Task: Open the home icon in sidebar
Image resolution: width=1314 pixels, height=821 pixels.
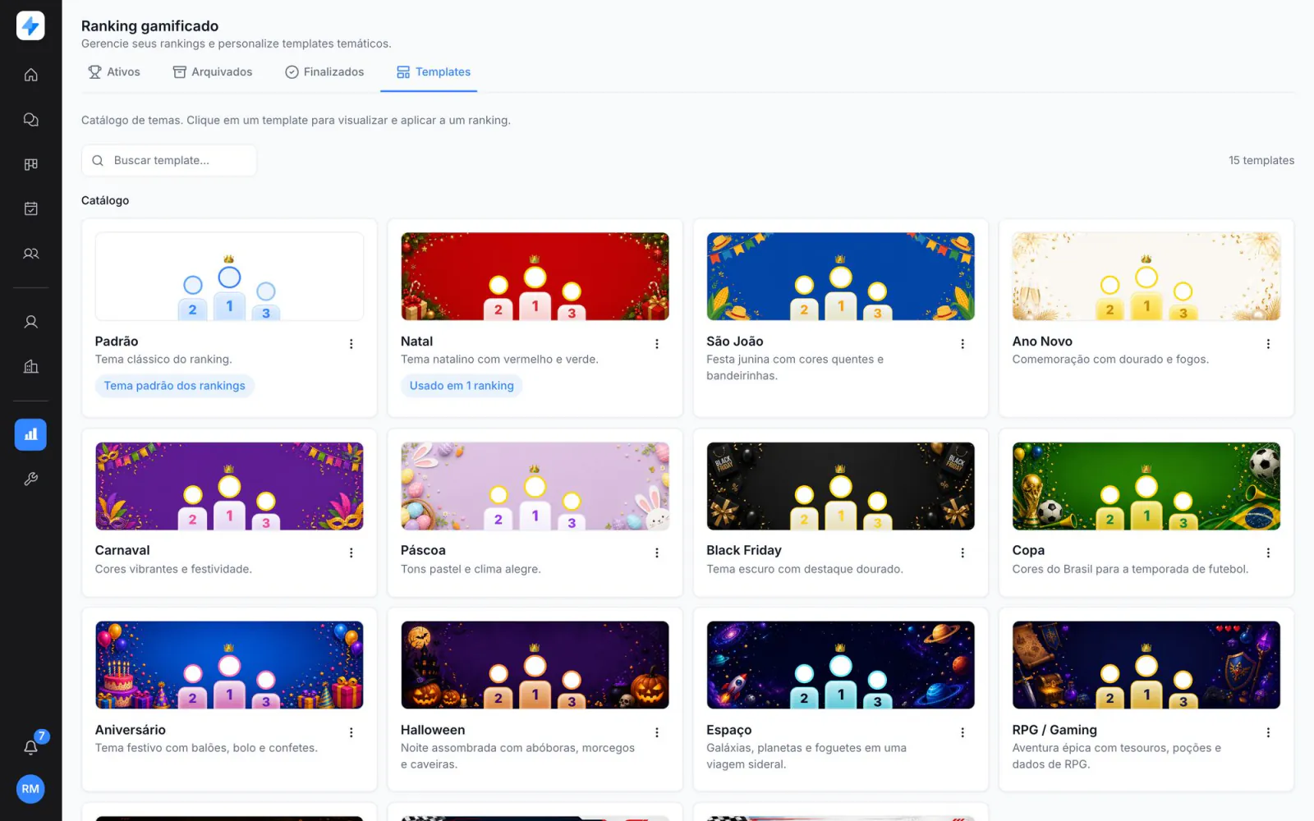Action: point(30,75)
